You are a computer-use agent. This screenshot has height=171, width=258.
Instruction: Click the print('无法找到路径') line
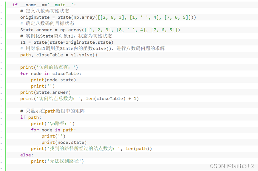[x=58, y=161]
